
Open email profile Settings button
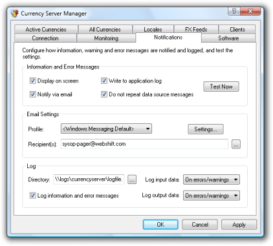206,129
